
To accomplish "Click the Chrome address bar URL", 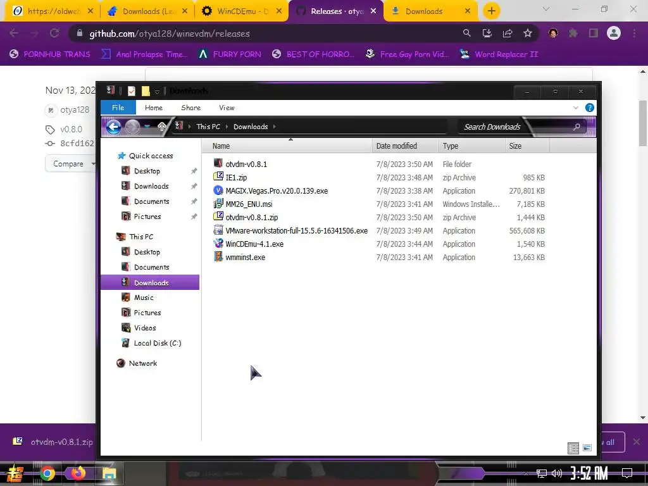I will 170,34.
